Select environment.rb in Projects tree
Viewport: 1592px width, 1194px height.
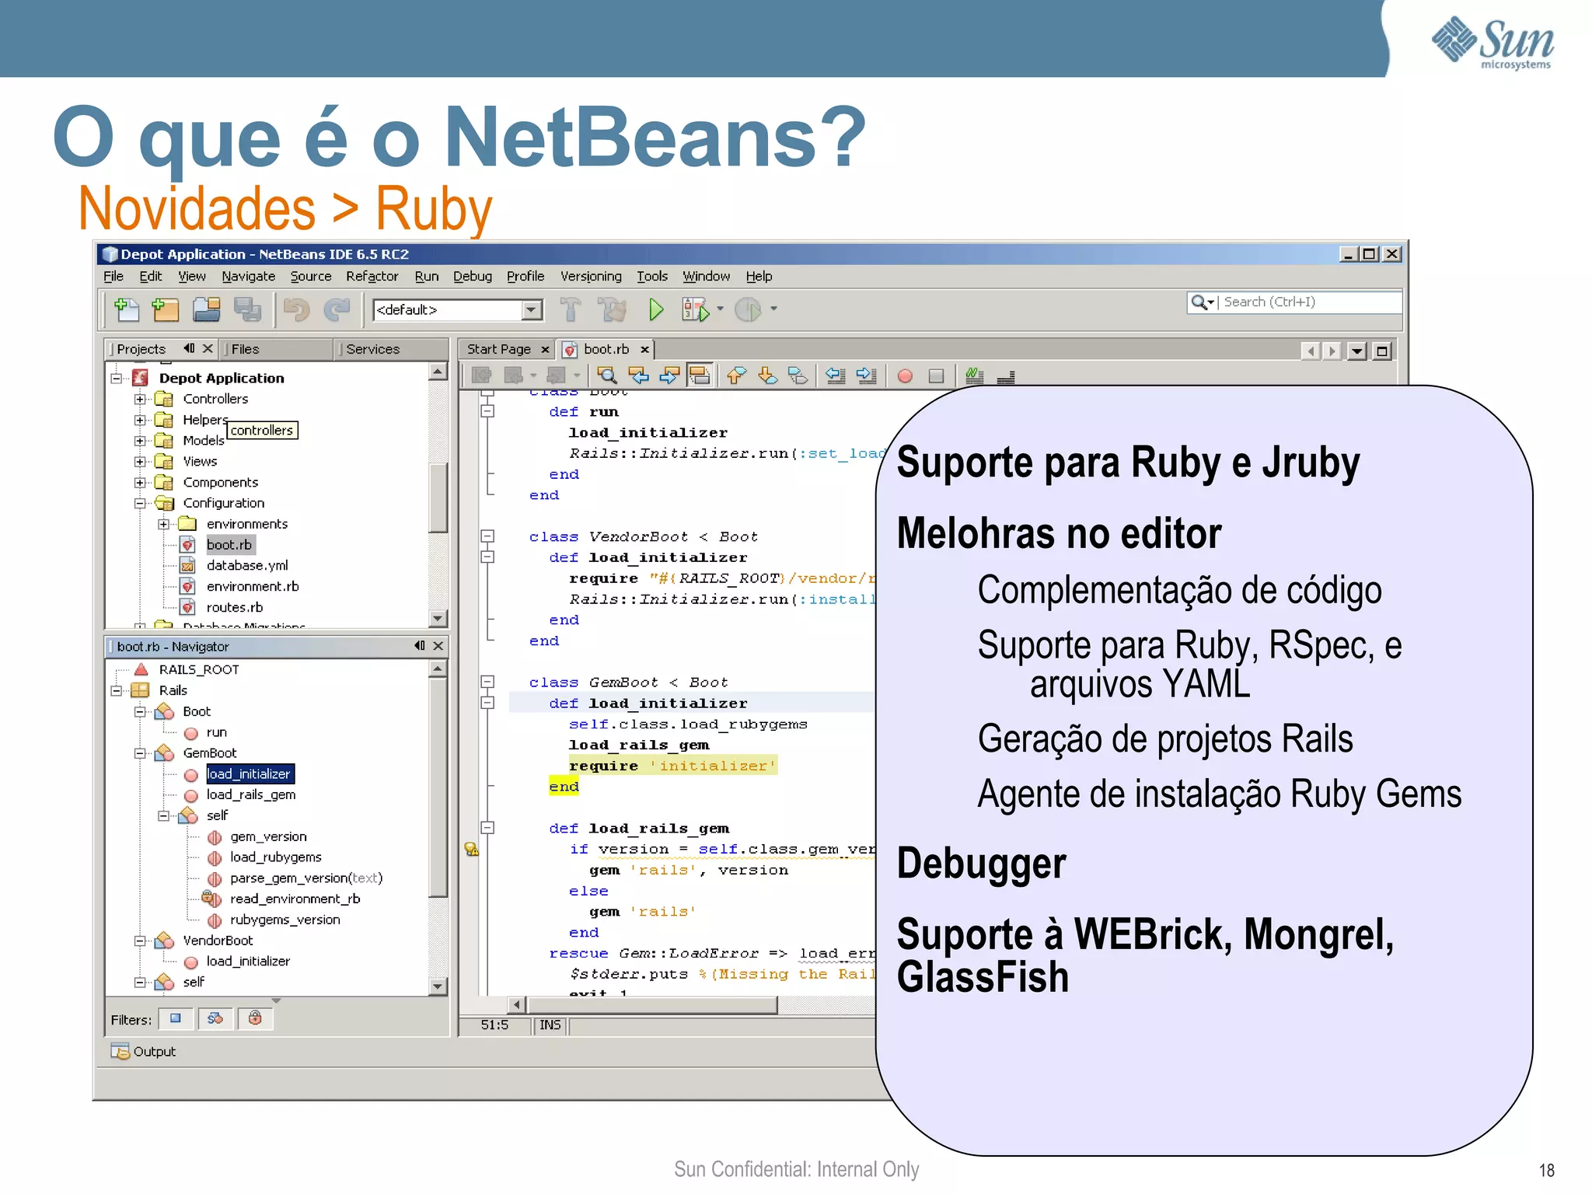click(x=253, y=586)
